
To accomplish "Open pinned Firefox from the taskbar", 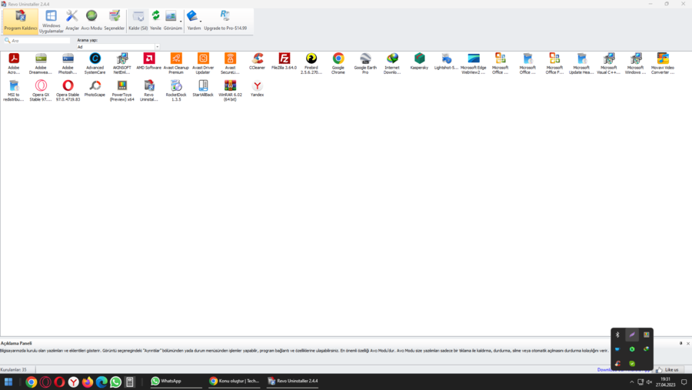I will (x=88, y=382).
